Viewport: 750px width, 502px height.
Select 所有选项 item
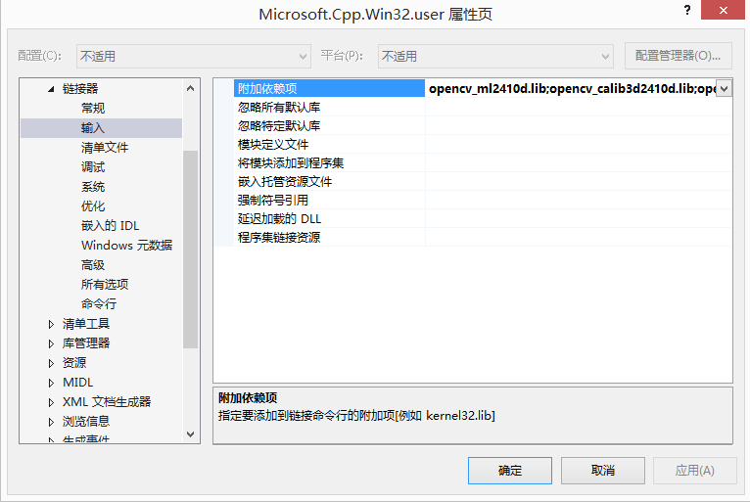tap(105, 285)
